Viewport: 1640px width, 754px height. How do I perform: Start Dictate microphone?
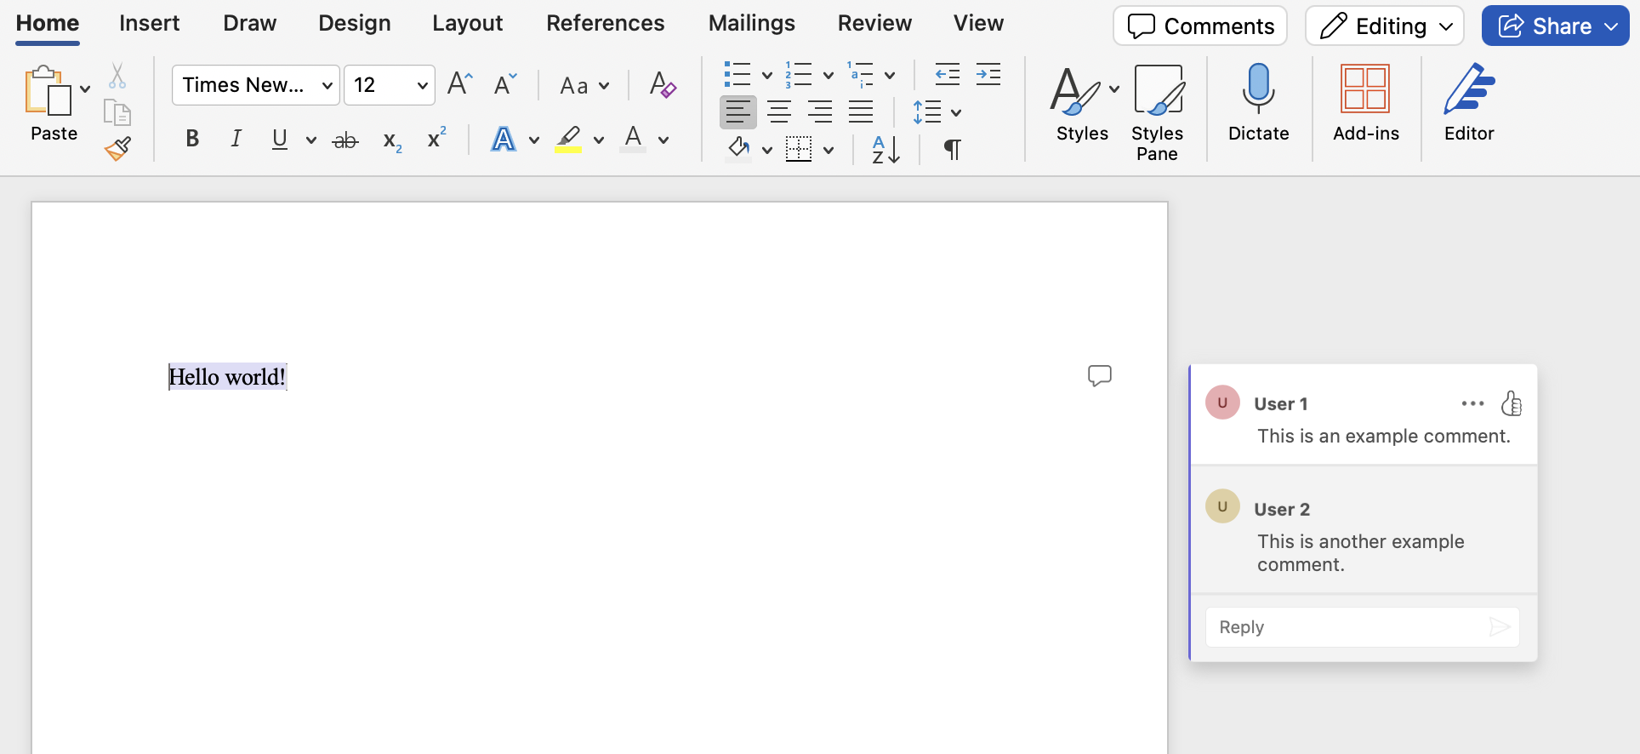click(x=1258, y=103)
